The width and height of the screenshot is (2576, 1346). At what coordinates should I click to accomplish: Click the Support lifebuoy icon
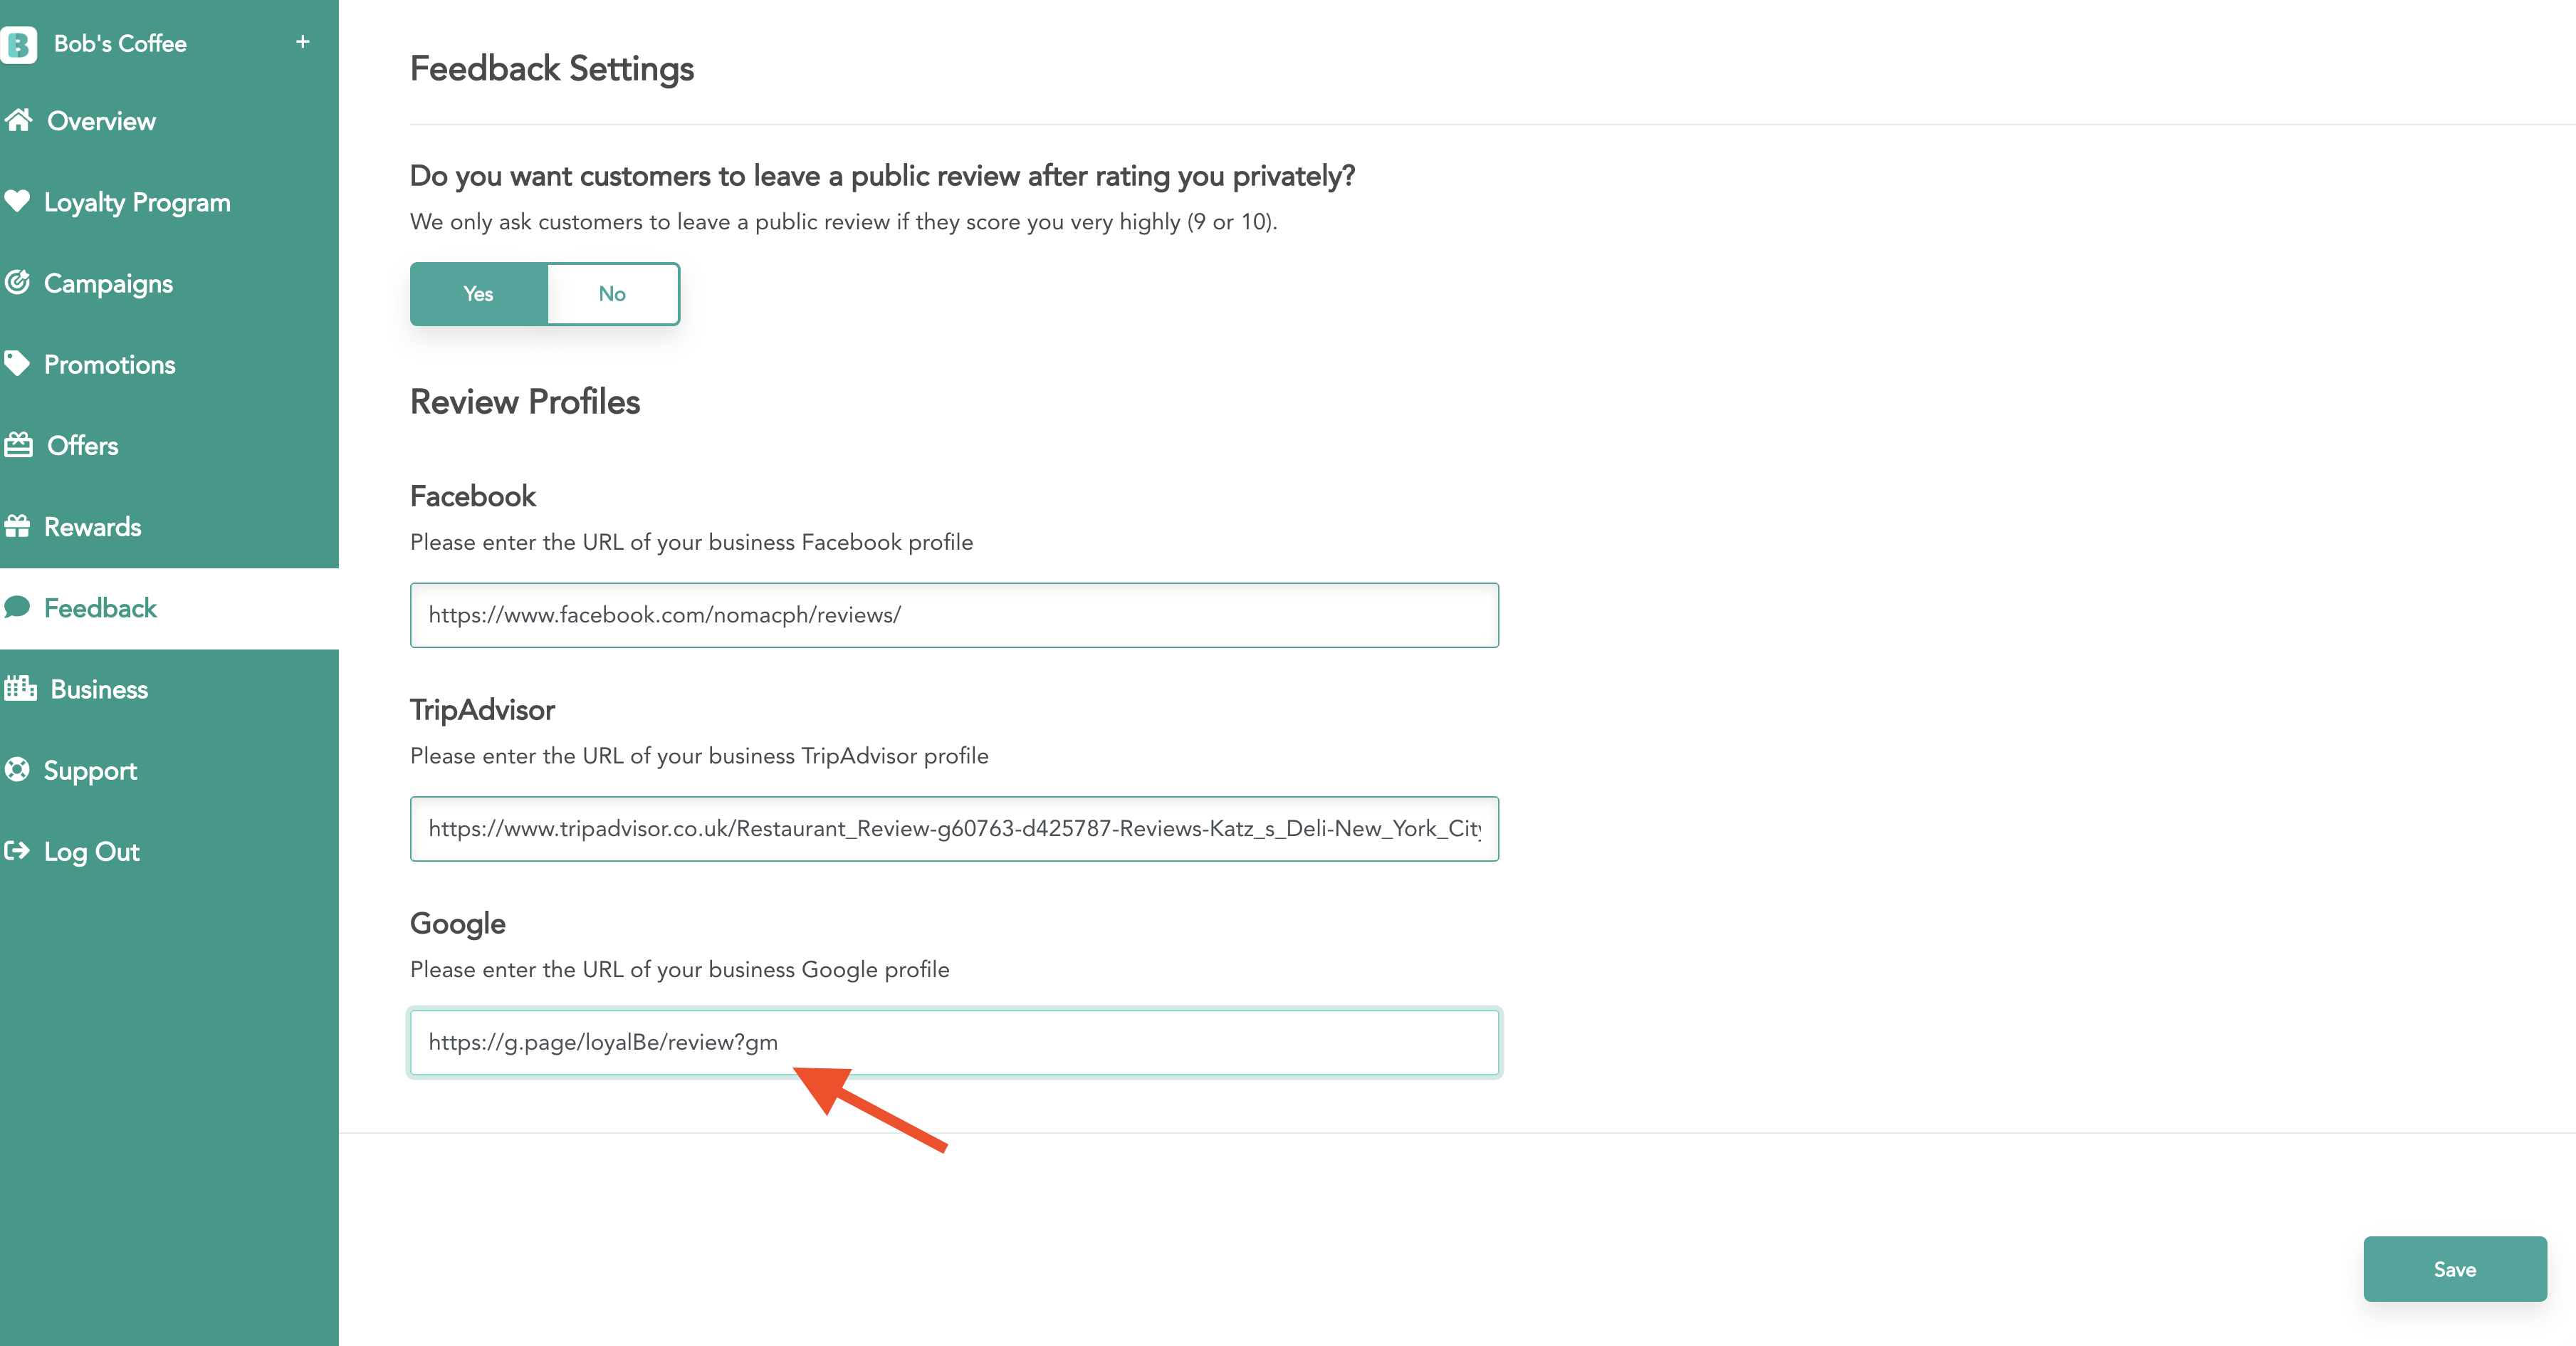17,770
